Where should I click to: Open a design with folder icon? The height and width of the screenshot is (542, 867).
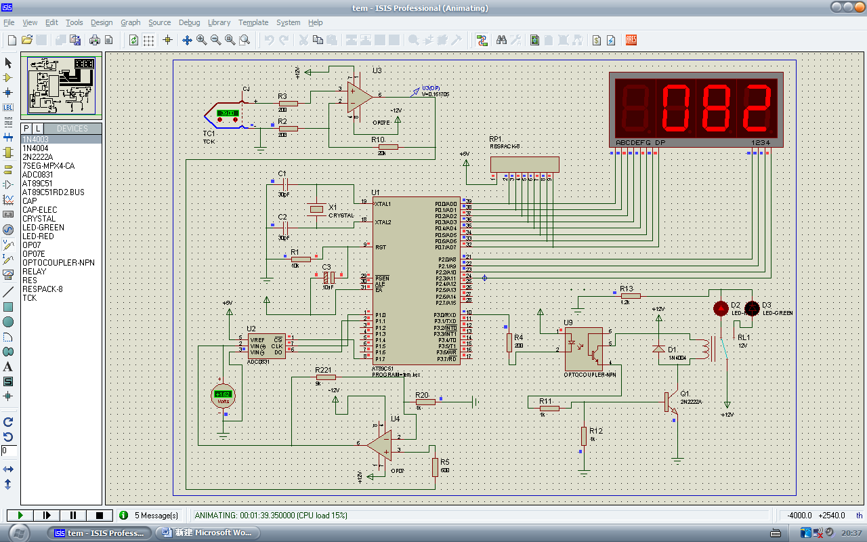[27, 40]
